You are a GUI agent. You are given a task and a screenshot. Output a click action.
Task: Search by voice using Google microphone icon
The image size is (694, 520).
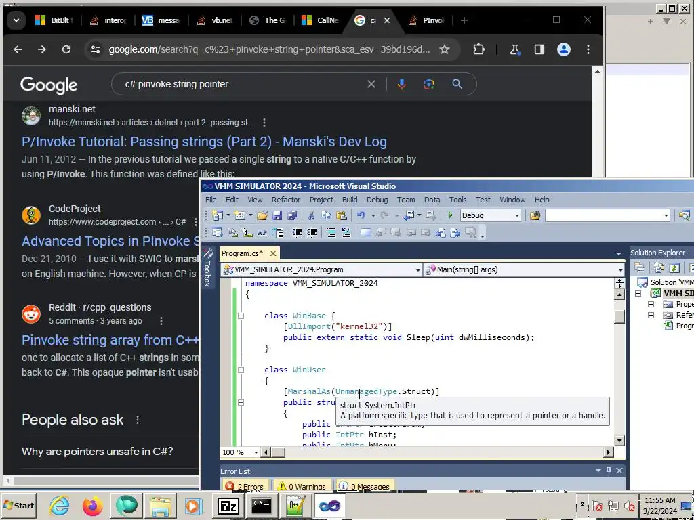pos(401,84)
